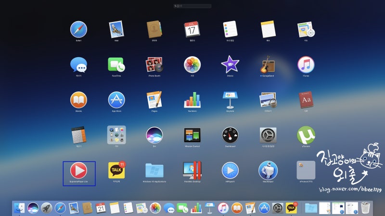
Task: Open iBooks from the Dock
Action: (x=237, y=208)
